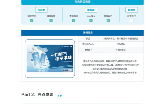
Task: Select the 冷启期 stage button
Action: [41, 10]
